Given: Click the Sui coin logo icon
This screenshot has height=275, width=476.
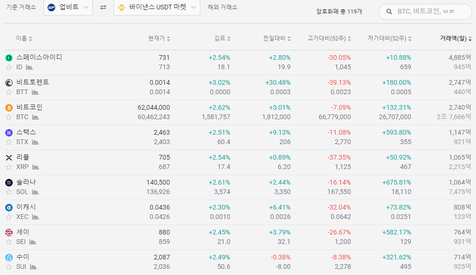Looking at the screenshot, I should tap(9, 258).
